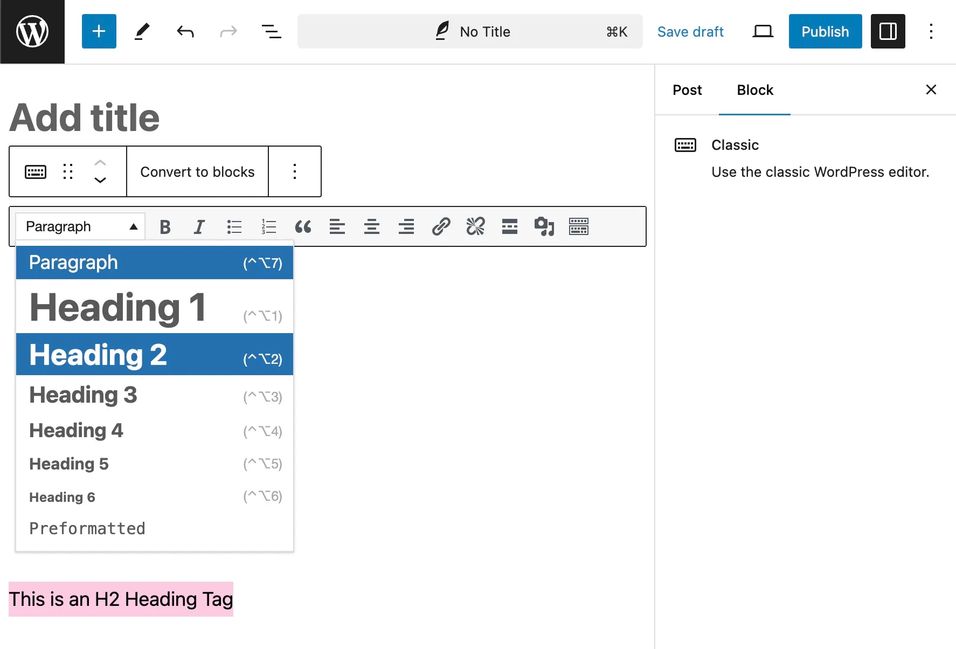The width and height of the screenshot is (956, 649).
Task: Pick Heading 5 format option
Action: tap(155, 464)
